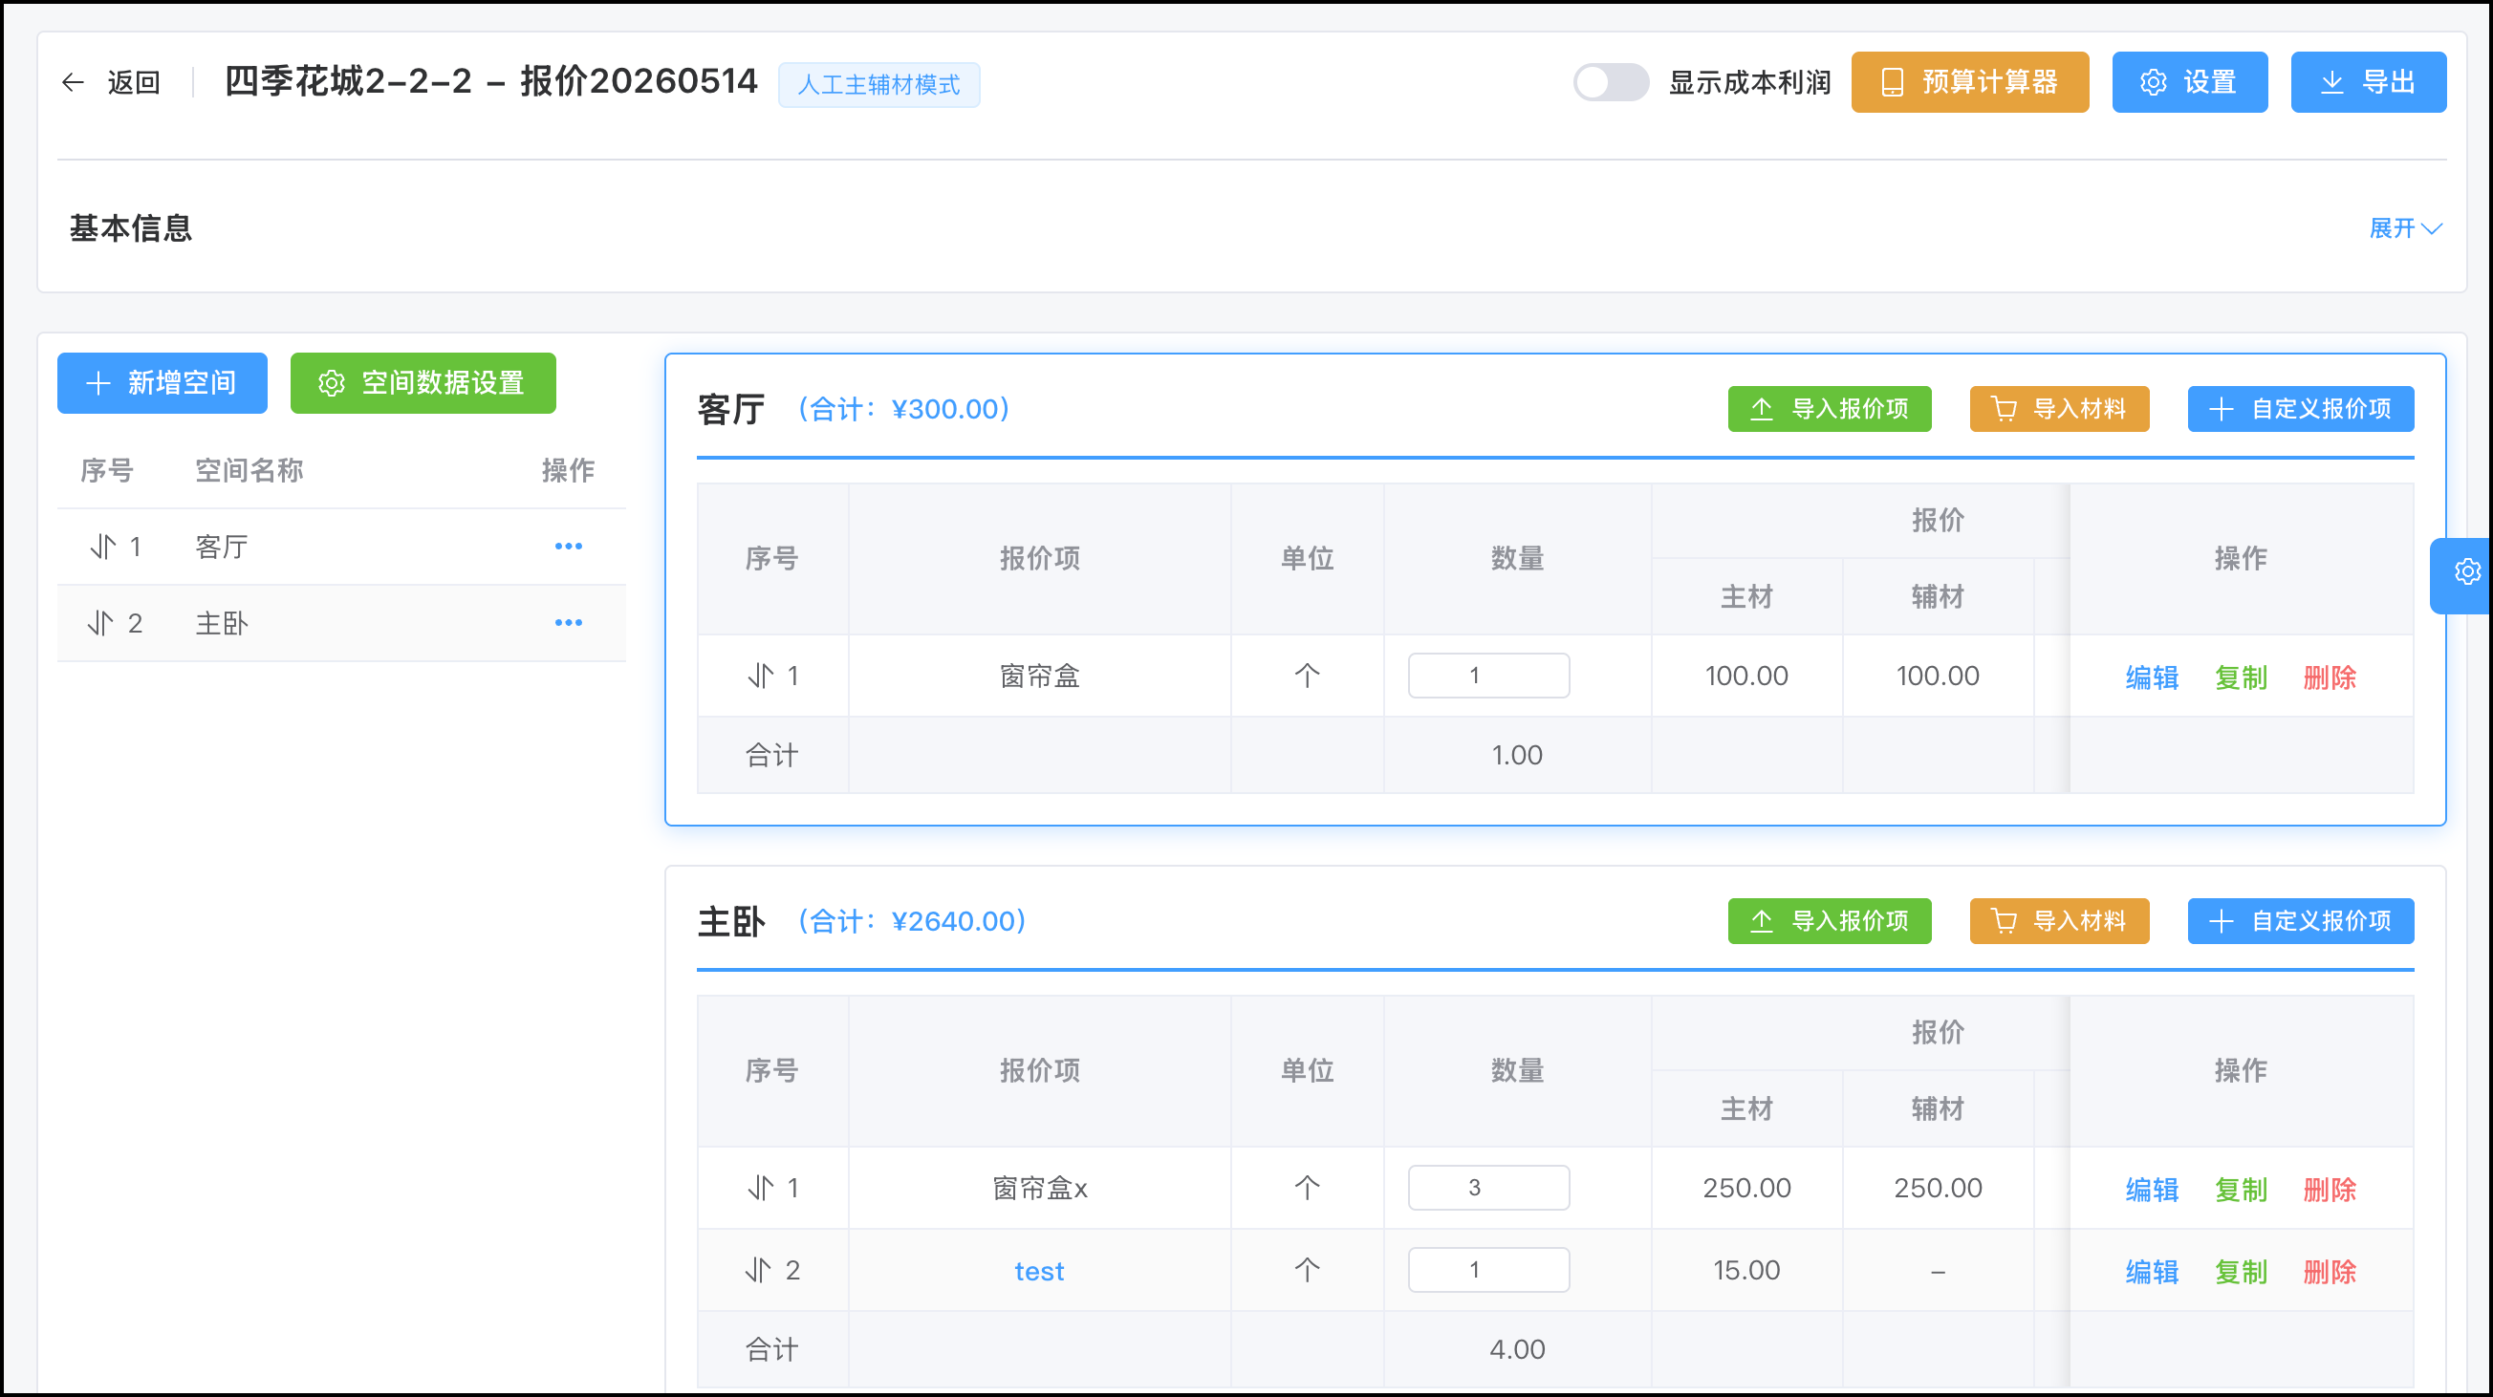Click the 客厅 total ¥300.00 text

point(904,409)
